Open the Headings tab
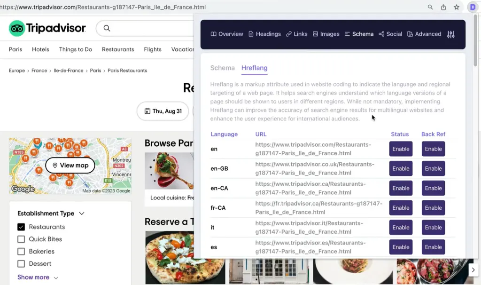 click(x=264, y=34)
